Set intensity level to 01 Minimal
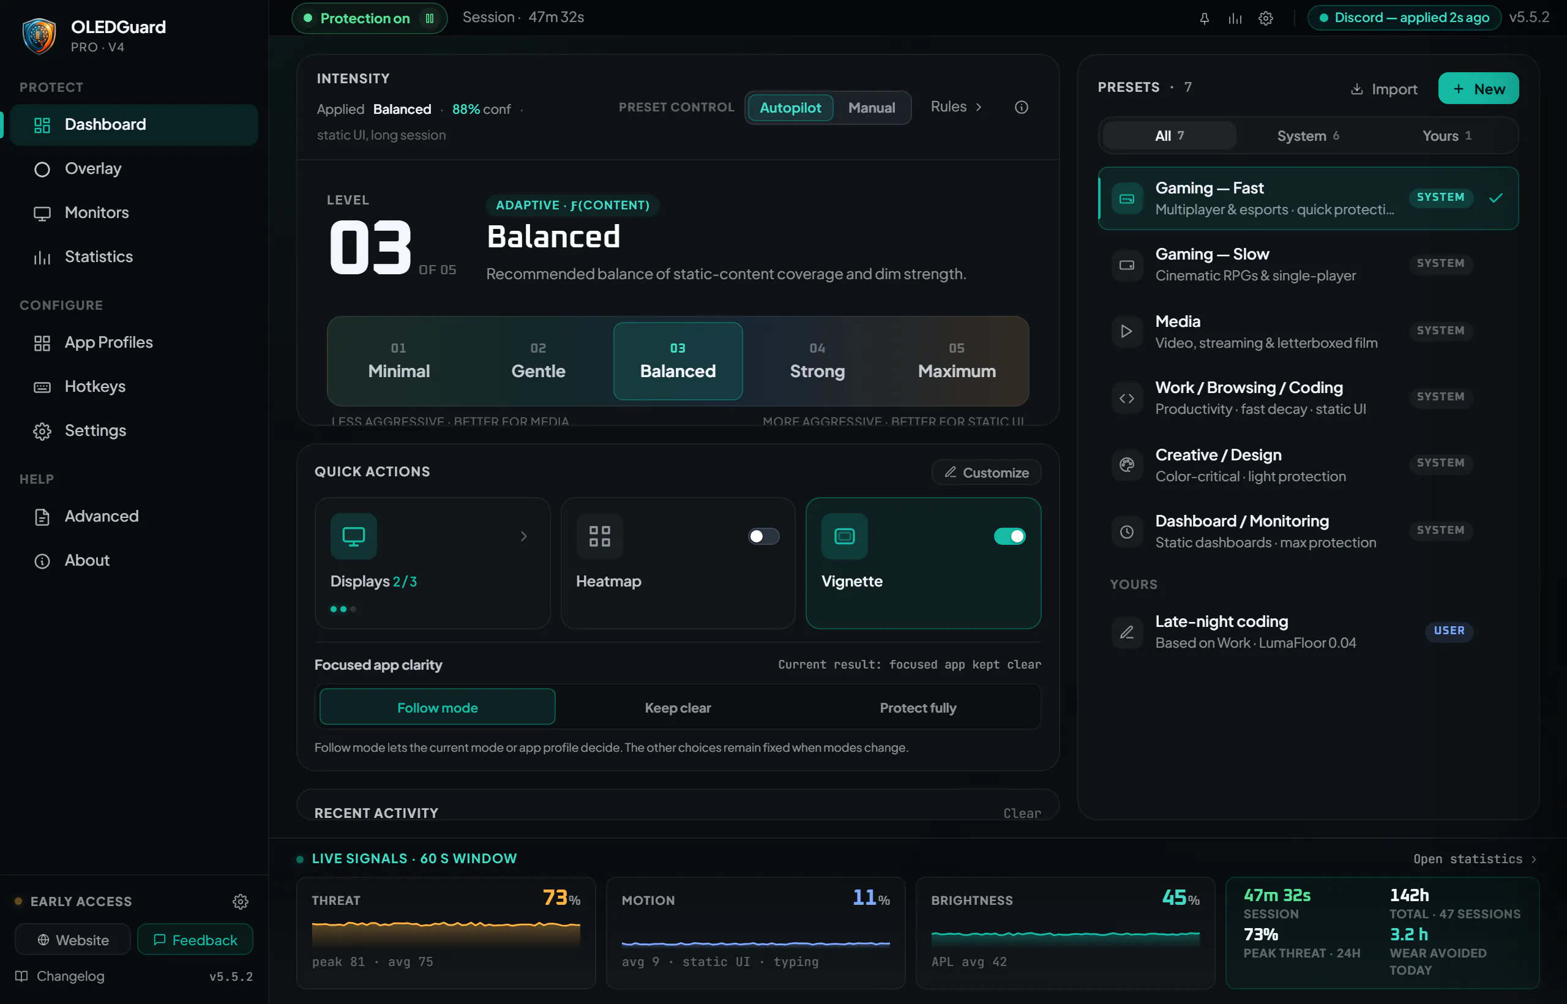The image size is (1567, 1004). click(x=398, y=361)
